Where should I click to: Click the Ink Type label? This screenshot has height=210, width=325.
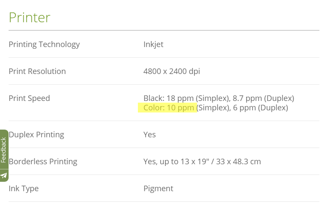pos(24,189)
